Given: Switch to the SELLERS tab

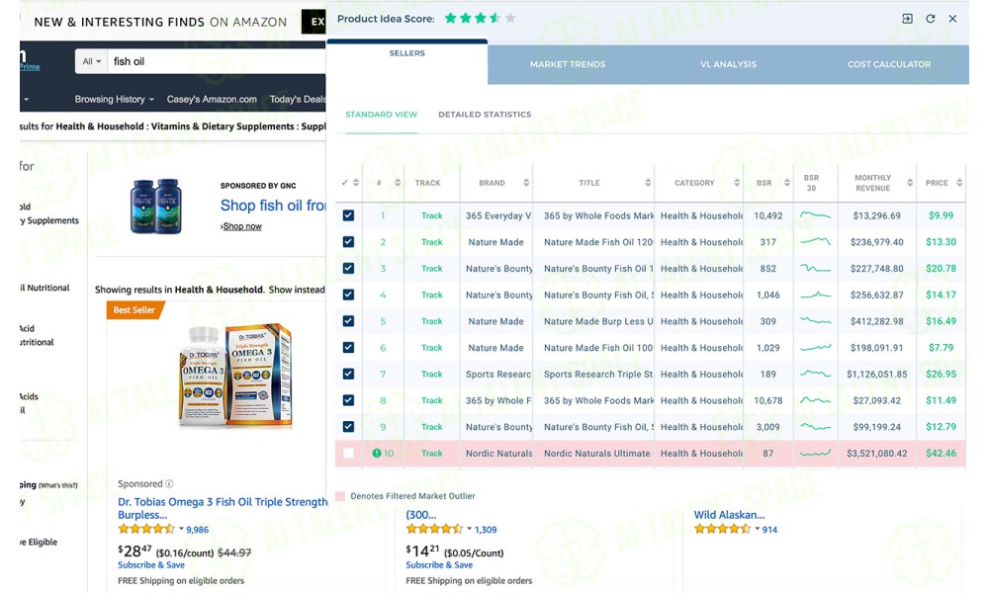Looking at the screenshot, I should click(406, 53).
